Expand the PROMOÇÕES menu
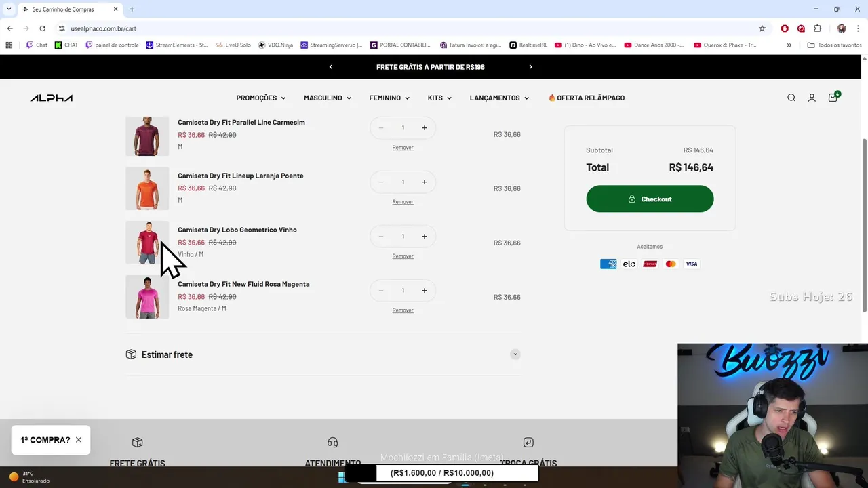This screenshot has height=488, width=868. (261, 98)
